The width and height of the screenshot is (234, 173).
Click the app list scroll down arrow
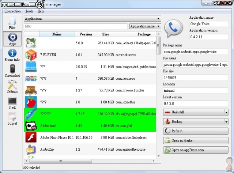click(x=158, y=156)
